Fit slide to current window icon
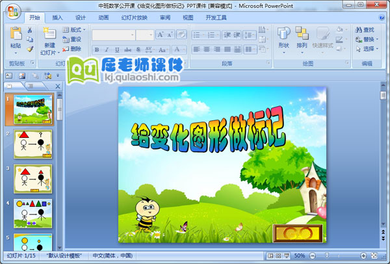This screenshot has width=390, height=264. (x=374, y=256)
